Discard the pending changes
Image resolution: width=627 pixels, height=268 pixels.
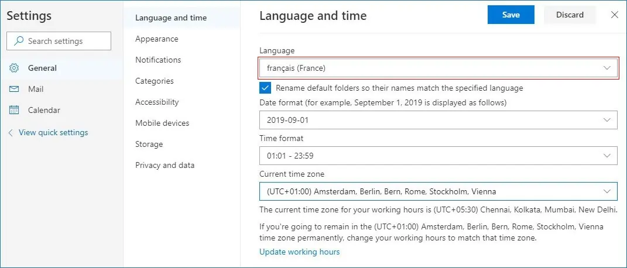click(570, 15)
